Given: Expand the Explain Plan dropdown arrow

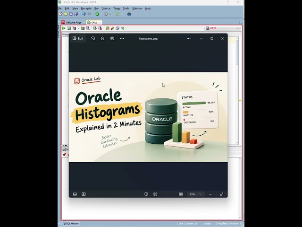Looking at the screenshot, I should [79, 28].
